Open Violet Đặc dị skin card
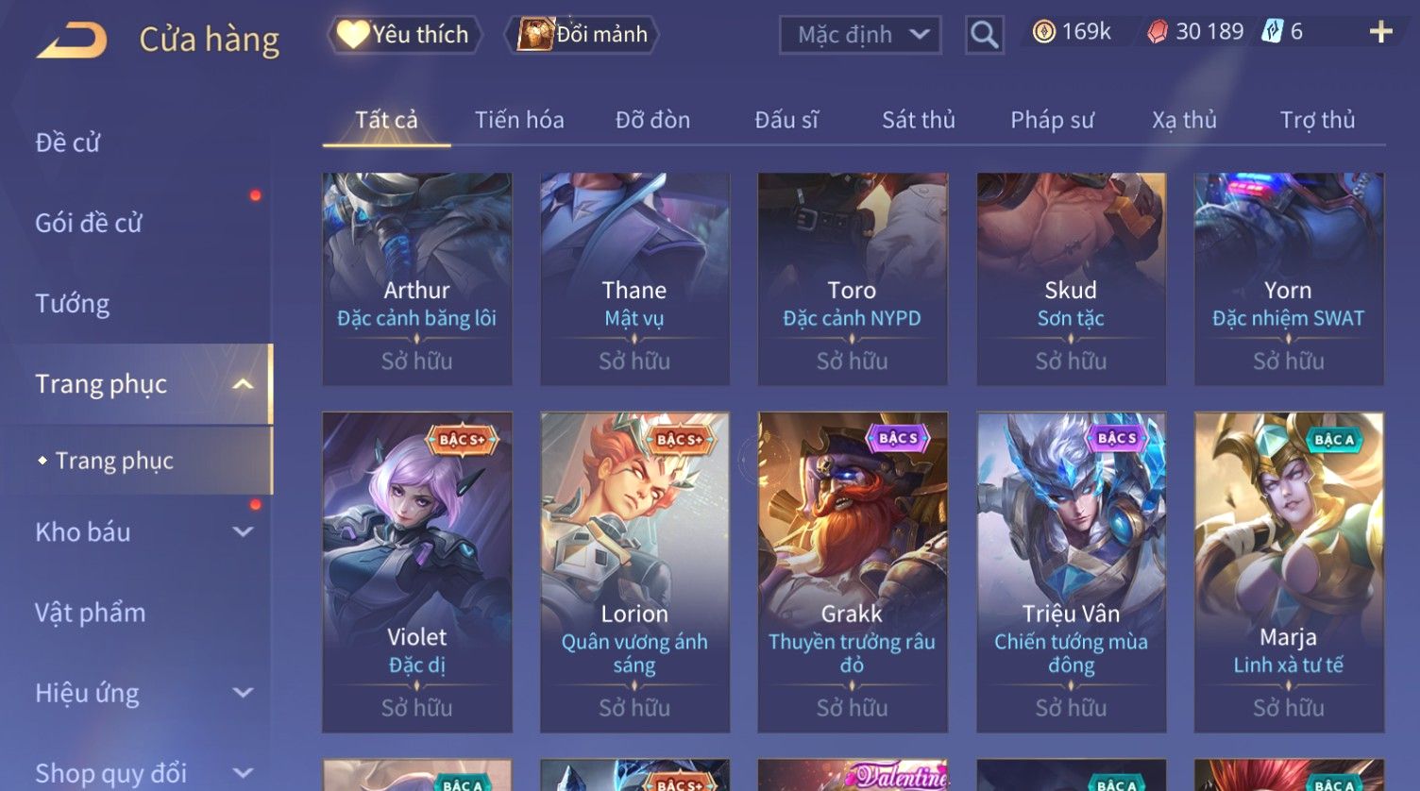This screenshot has height=791, width=1420. pos(417,572)
